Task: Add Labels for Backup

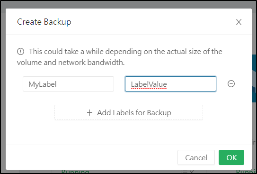Action: [x=129, y=112]
